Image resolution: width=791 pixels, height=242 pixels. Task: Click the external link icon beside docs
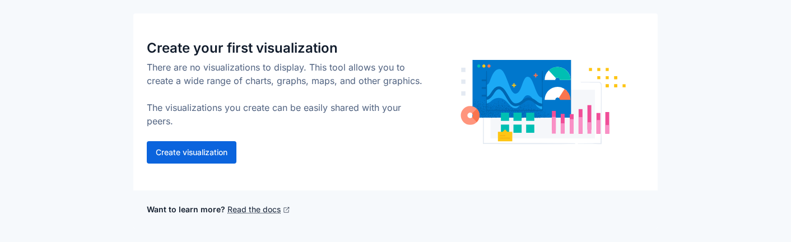point(286,210)
